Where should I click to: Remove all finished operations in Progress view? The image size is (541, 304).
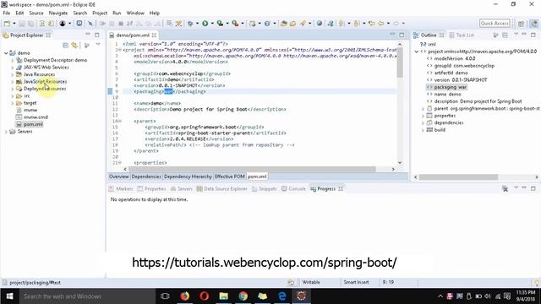[x=505, y=189]
